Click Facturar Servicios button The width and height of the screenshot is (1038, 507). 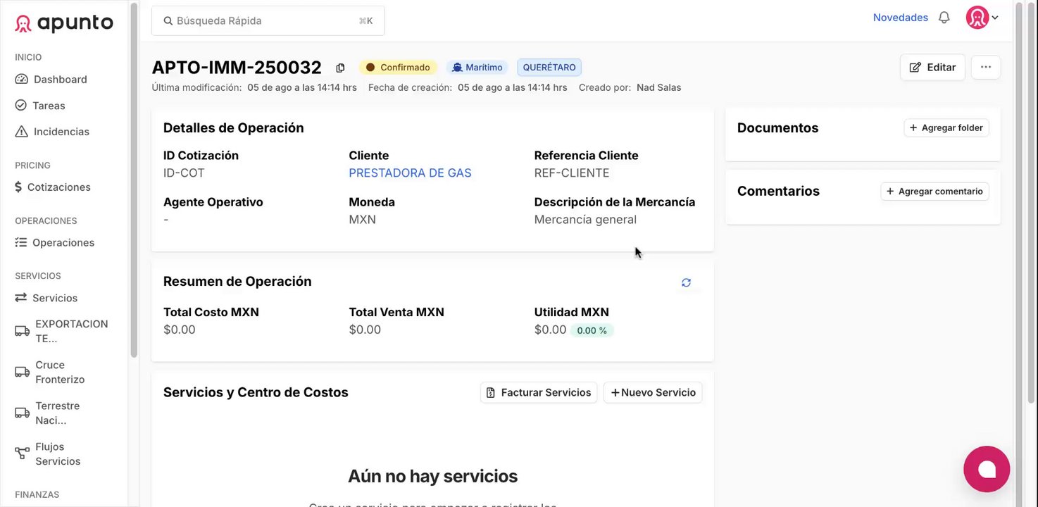pos(539,392)
